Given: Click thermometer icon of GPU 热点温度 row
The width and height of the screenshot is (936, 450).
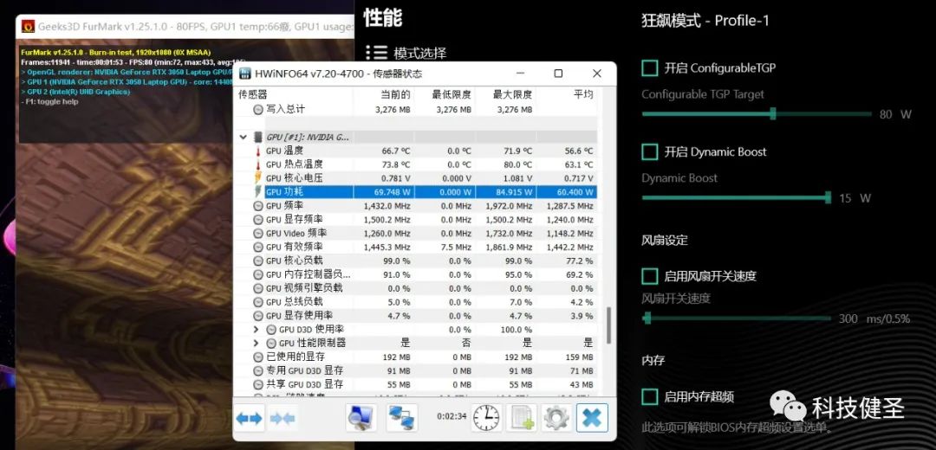Looking at the screenshot, I should click(x=258, y=164).
